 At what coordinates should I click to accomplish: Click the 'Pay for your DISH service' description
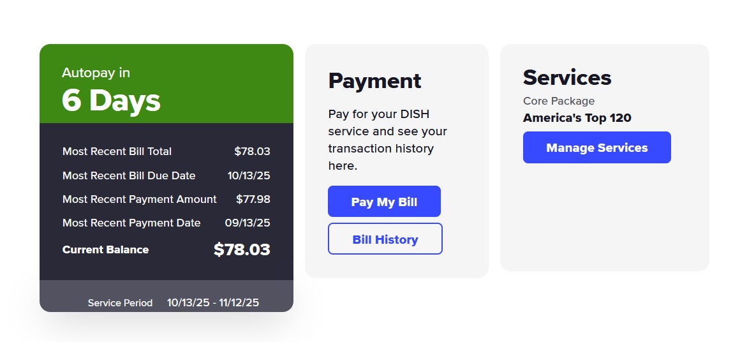pos(387,140)
